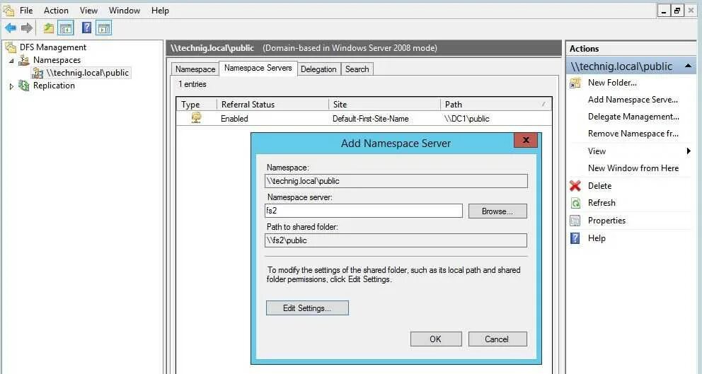Click Remove Namespace from display action
702x374 pixels.
pyautogui.click(x=633, y=134)
